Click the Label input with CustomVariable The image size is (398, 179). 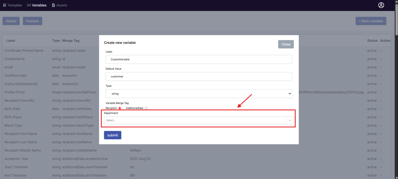[x=199, y=59]
